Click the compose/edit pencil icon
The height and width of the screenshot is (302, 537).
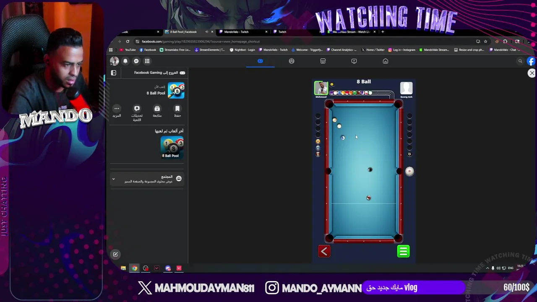tap(115, 254)
